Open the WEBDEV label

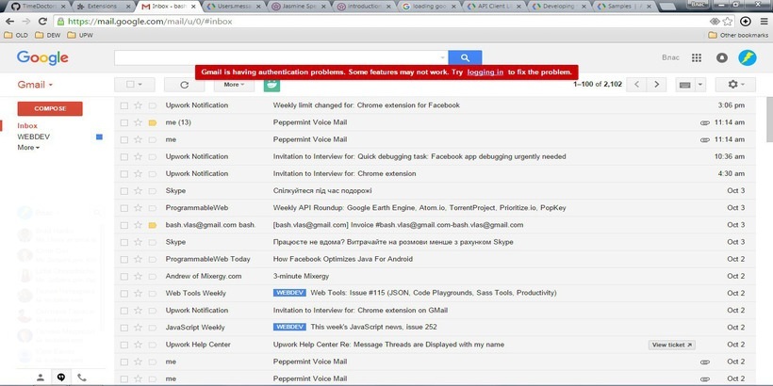click(x=33, y=137)
